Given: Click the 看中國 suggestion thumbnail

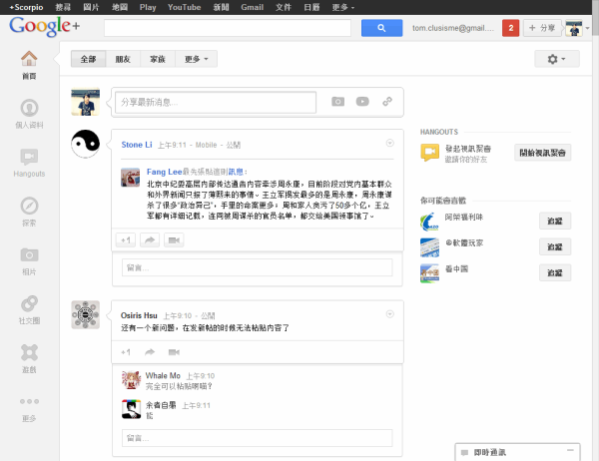Looking at the screenshot, I should (429, 273).
